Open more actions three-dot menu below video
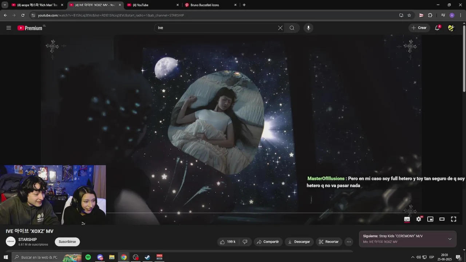Viewport: 466px width, 262px height. (349, 242)
